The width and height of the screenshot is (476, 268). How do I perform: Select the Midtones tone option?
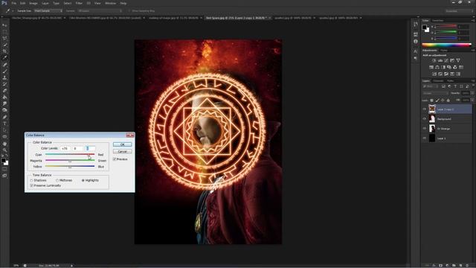tap(57, 180)
